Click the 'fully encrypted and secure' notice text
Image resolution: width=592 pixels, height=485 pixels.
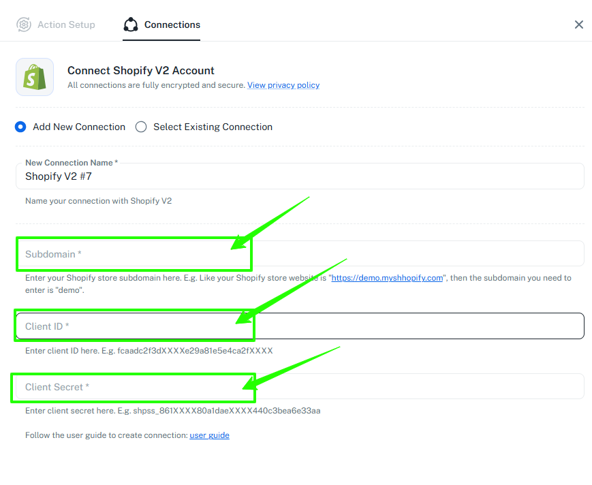pyautogui.click(x=156, y=85)
